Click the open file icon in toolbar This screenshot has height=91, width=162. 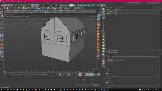2,6
